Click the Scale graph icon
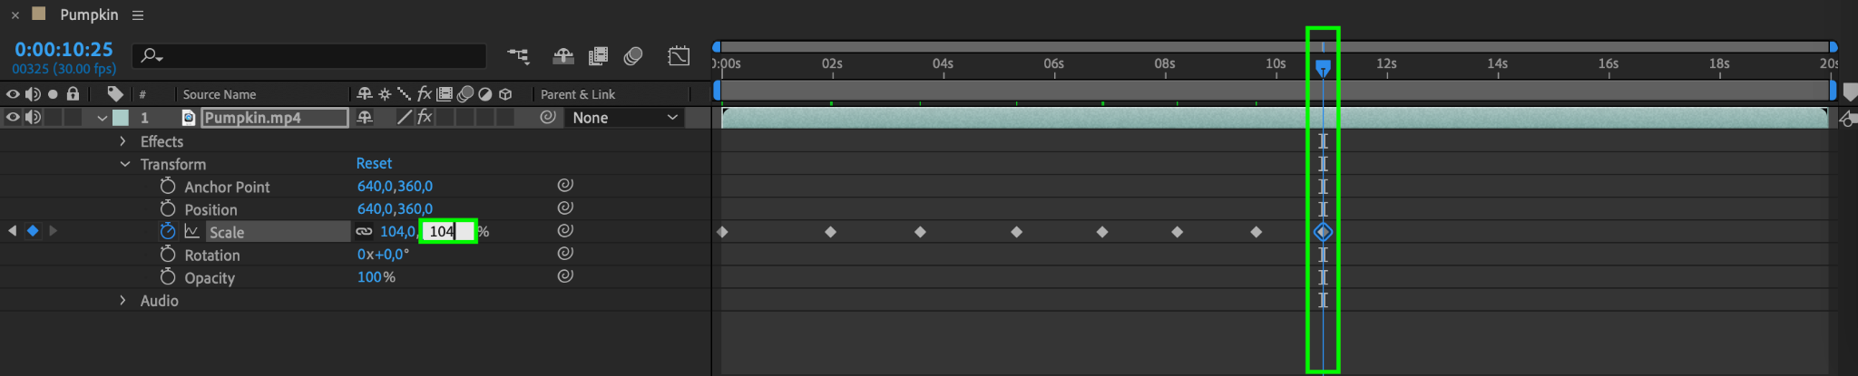This screenshot has height=376, width=1858. [x=191, y=231]
